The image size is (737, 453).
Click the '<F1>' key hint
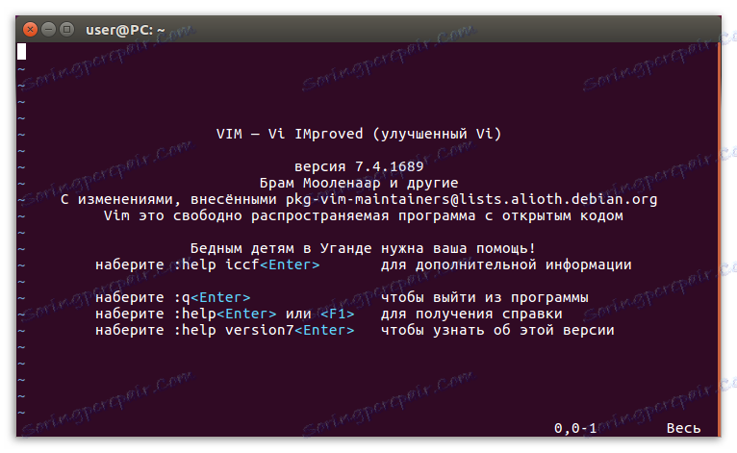point(337,314)
